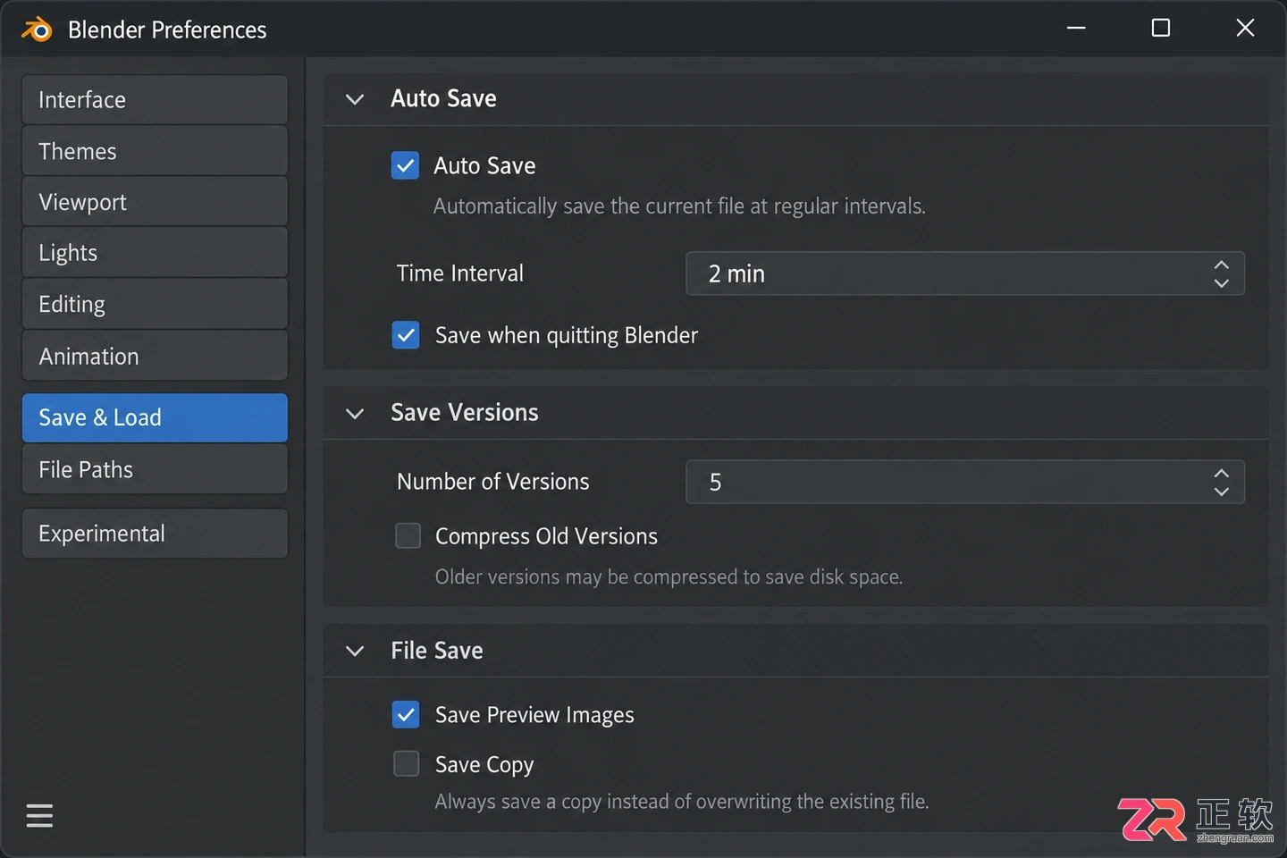The height and width of the screenshot is (858, 1287).
Task: Maximize the Blender Preferences window
Action: [1160, 29]
